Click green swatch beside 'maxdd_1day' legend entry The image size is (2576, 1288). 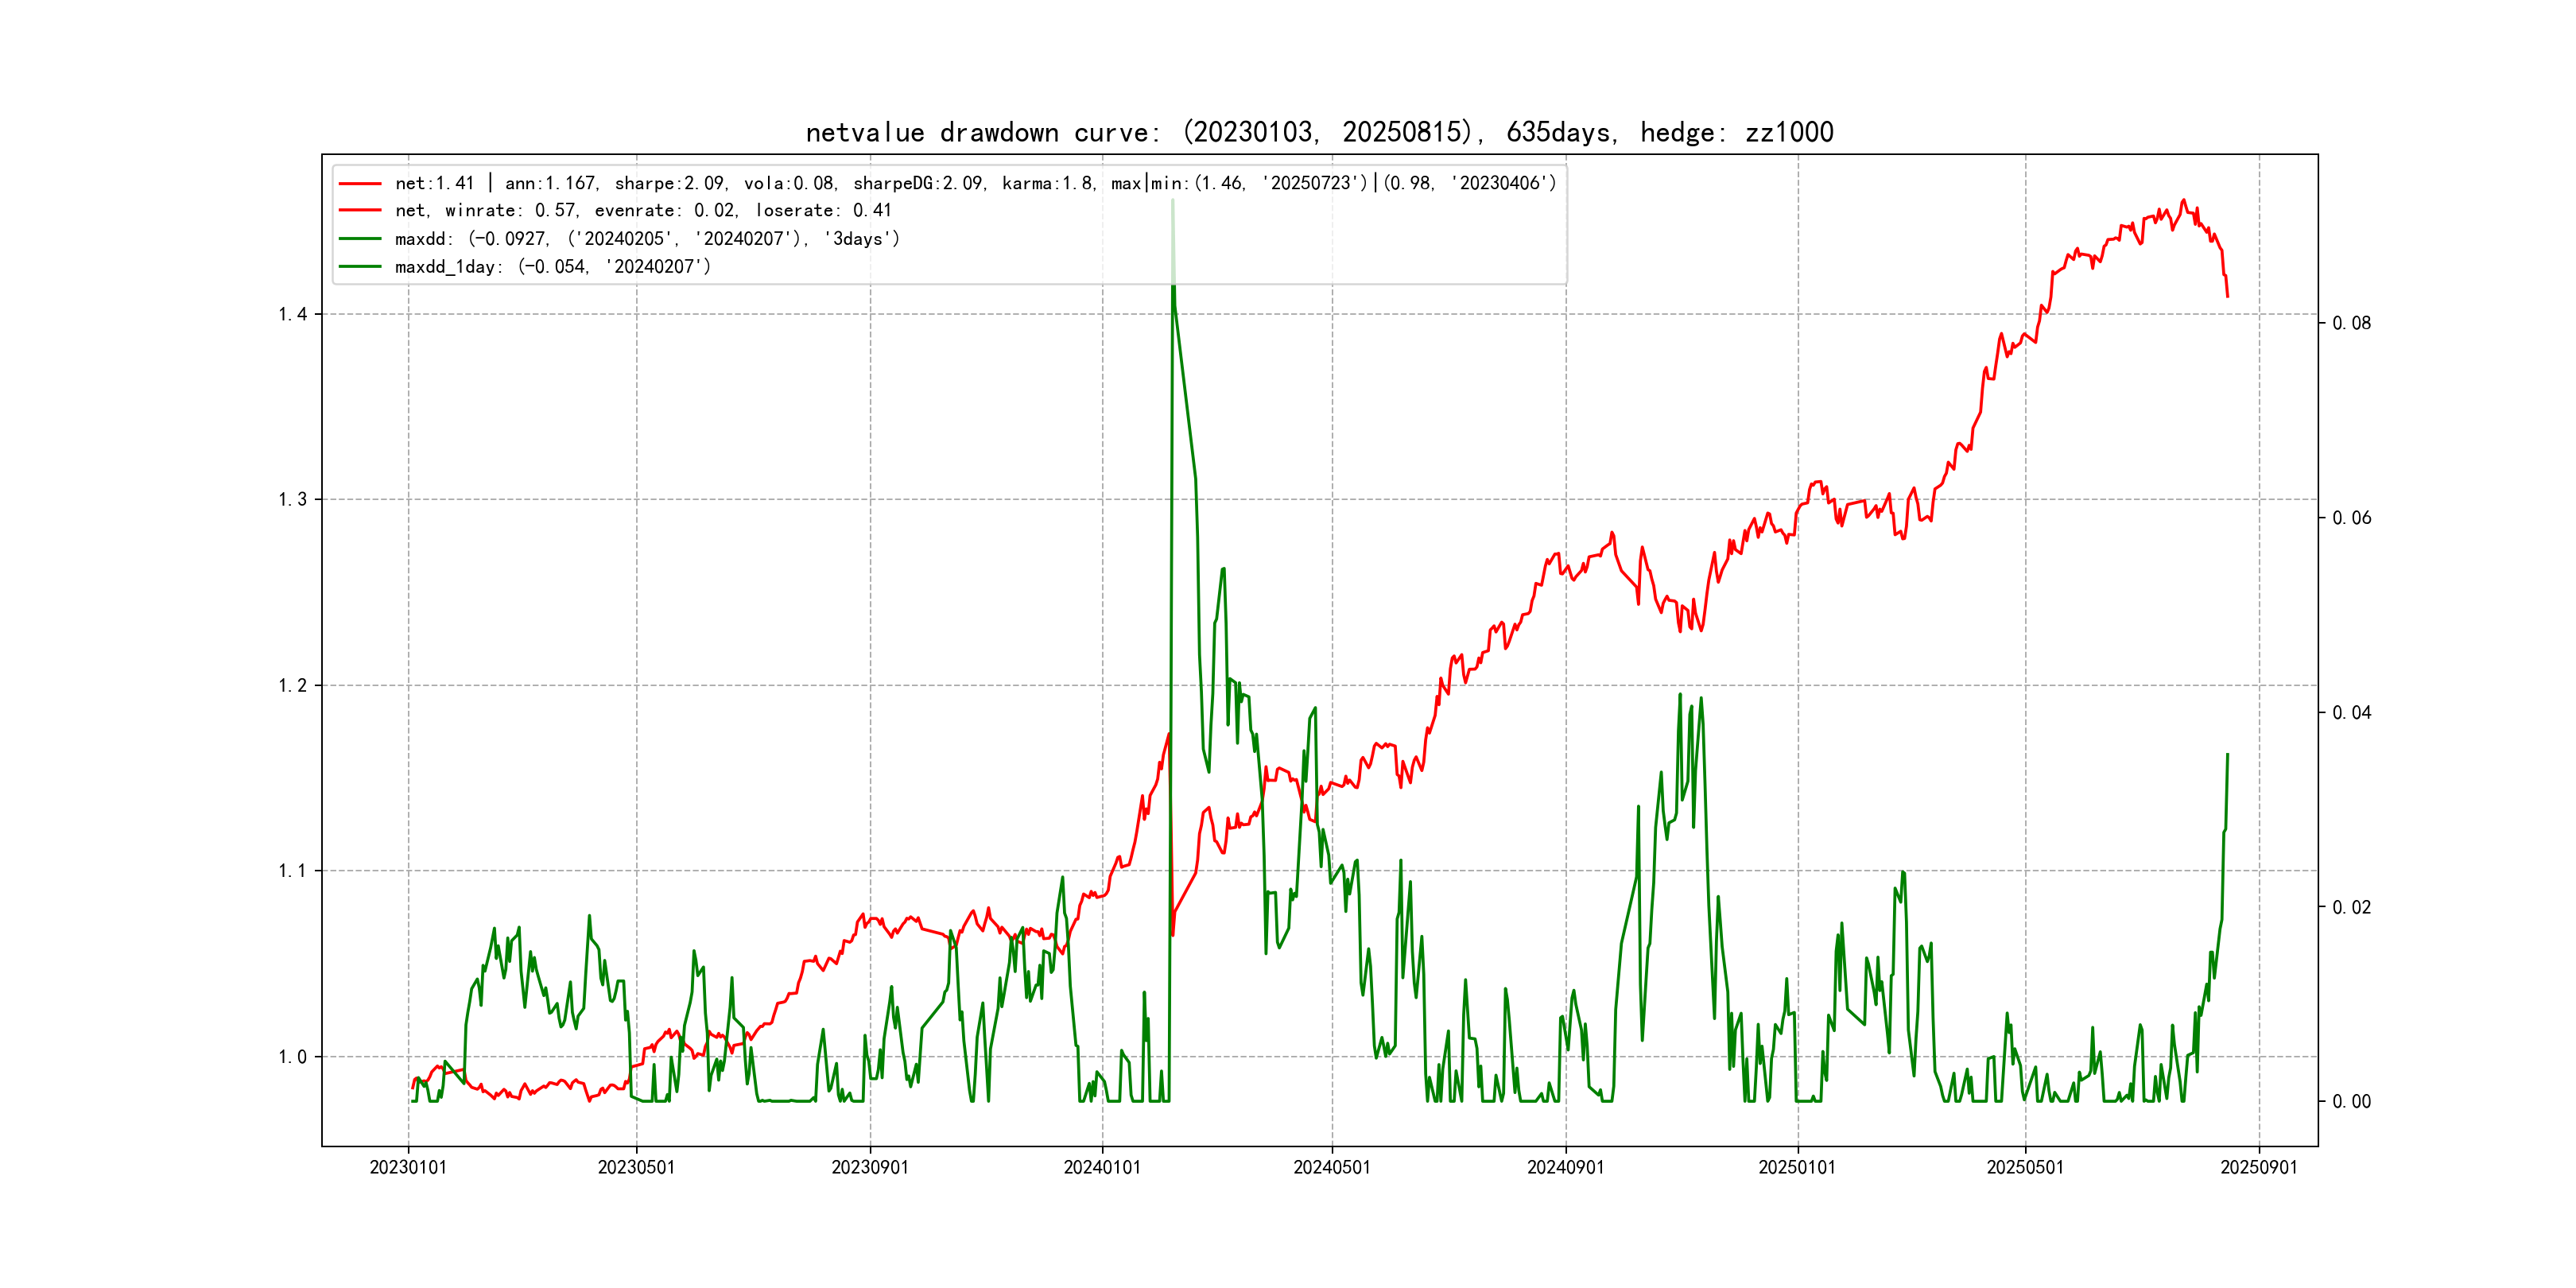click(360, 267)
